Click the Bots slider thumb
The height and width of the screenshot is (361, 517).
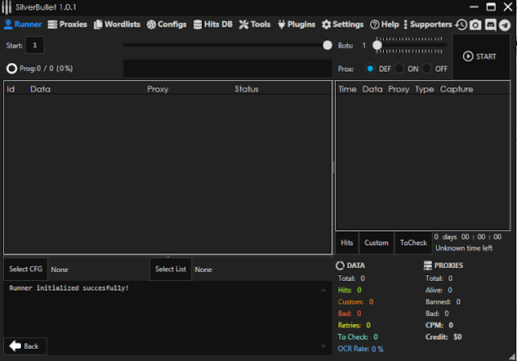pyautogui.click(x=377, y=45)
